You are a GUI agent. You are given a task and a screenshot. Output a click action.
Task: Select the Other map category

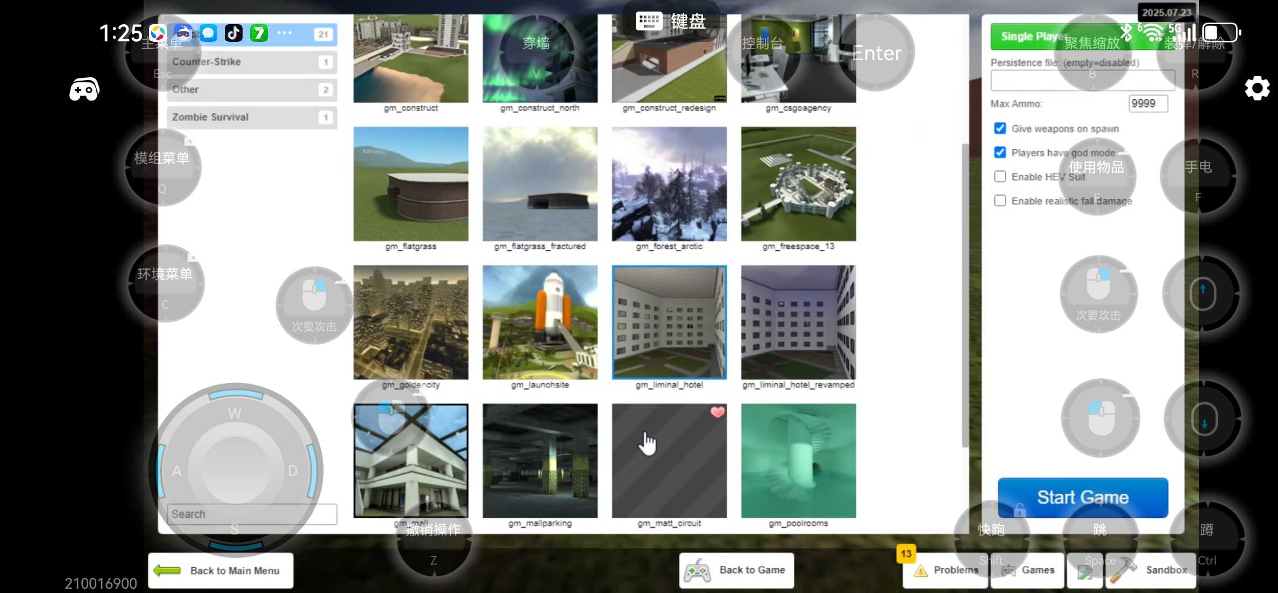252,90
